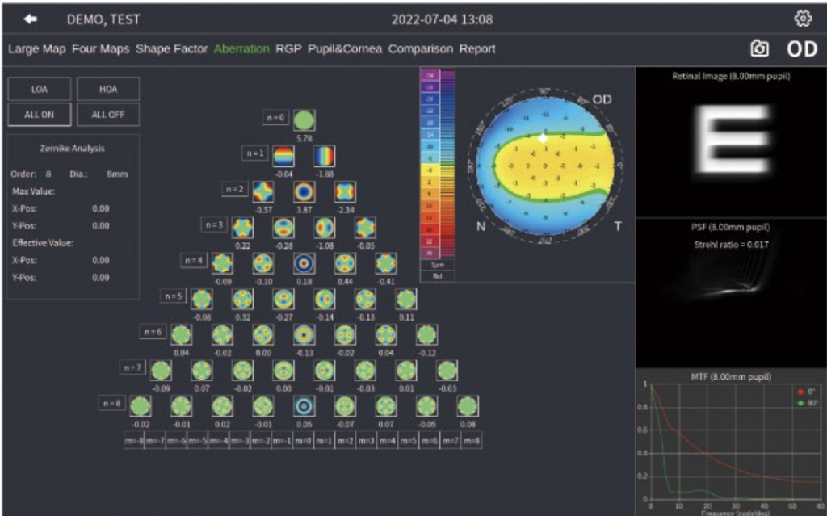Open the Four Maps tab
Screen dimensions: 827x516
point(101,49)
